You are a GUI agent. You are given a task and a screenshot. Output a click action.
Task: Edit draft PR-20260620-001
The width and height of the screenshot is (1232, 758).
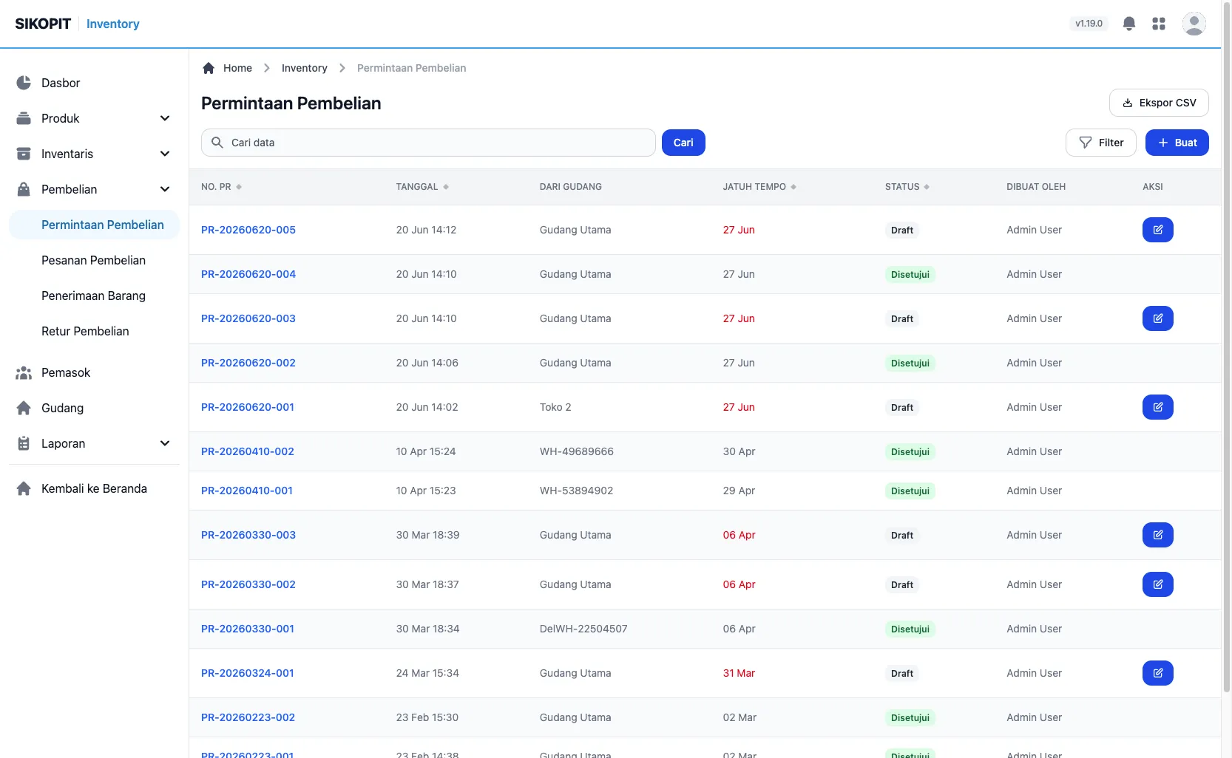click(1157, 407)
